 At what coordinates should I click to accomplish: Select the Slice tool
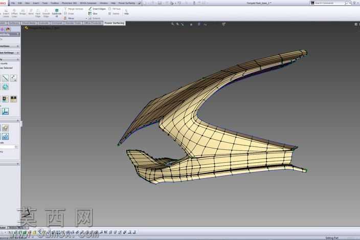[x=93, y=13]
